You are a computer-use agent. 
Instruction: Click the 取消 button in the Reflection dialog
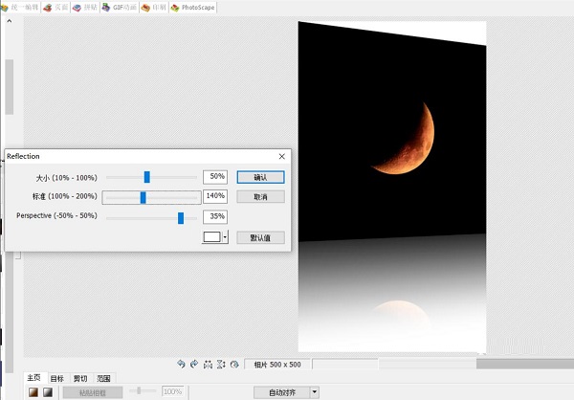click(260, 196)
